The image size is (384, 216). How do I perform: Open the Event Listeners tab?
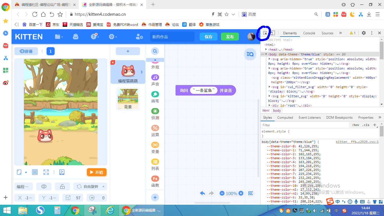coord(310,118)
